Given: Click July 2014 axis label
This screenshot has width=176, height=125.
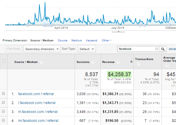Looking at the screenshot, I should click(x=118, y=28).
